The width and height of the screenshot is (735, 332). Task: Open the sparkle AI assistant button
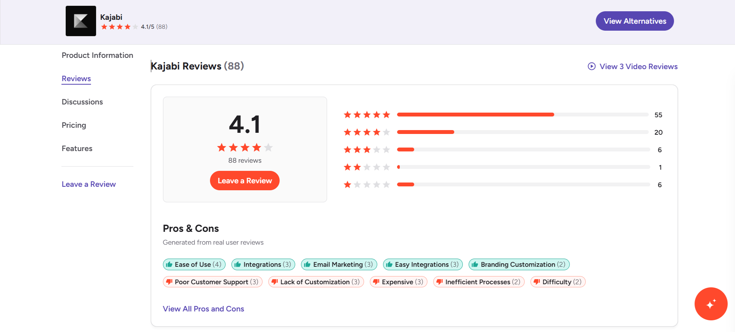point(711,304)
